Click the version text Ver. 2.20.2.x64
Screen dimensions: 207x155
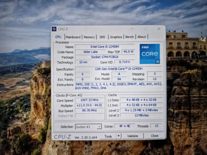[x=86, y=137]
